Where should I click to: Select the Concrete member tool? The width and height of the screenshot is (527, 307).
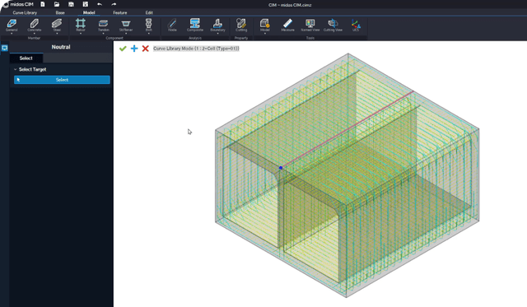click(x=35, y=25)
